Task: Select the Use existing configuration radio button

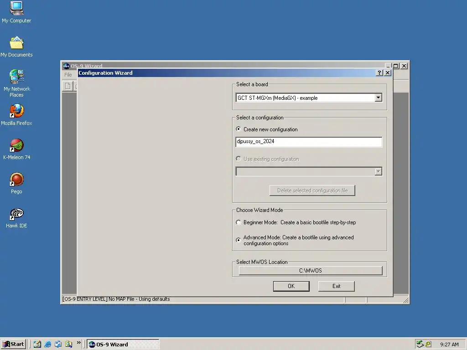Action: coord(238,159)
